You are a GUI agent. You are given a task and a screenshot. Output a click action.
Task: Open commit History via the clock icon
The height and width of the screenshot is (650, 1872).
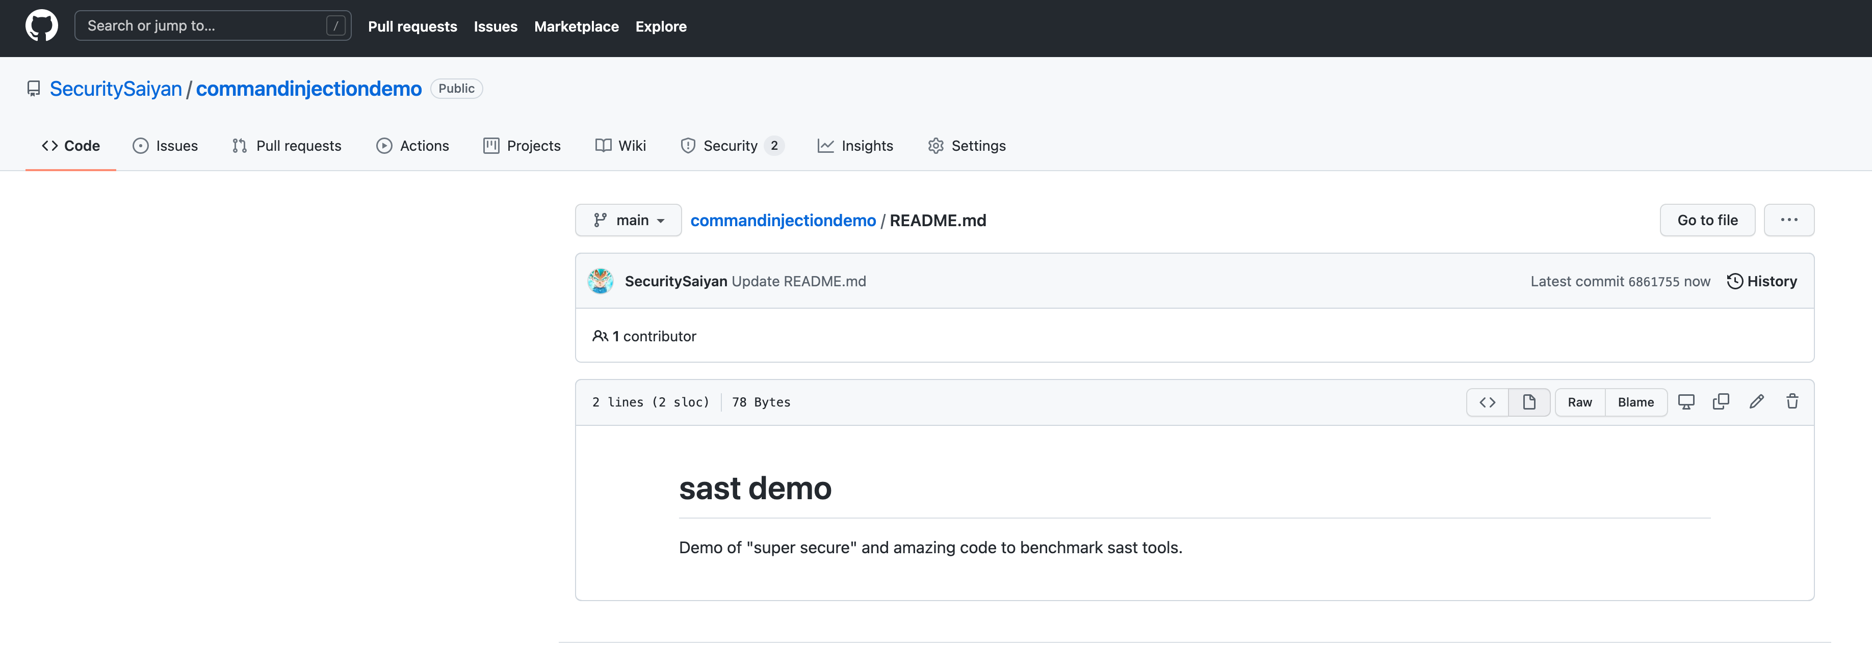(1735, 281)
